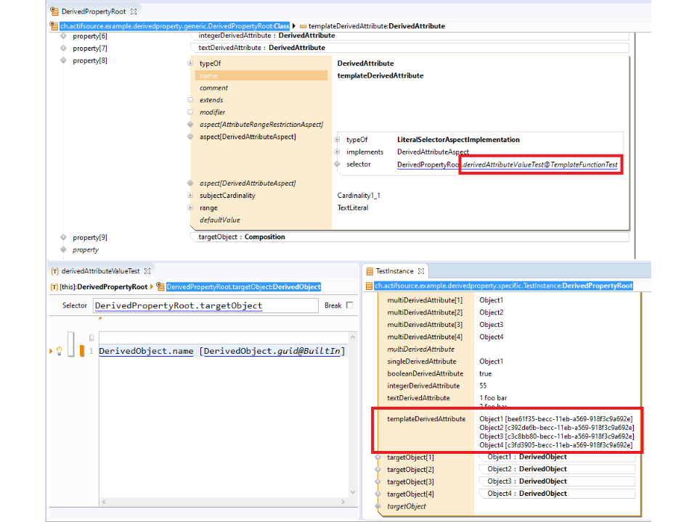Image resolution: width=697 pixels, height=522 pixels.
Task: Toggle the checkbox beside modifier
Action: click(190, 112)
